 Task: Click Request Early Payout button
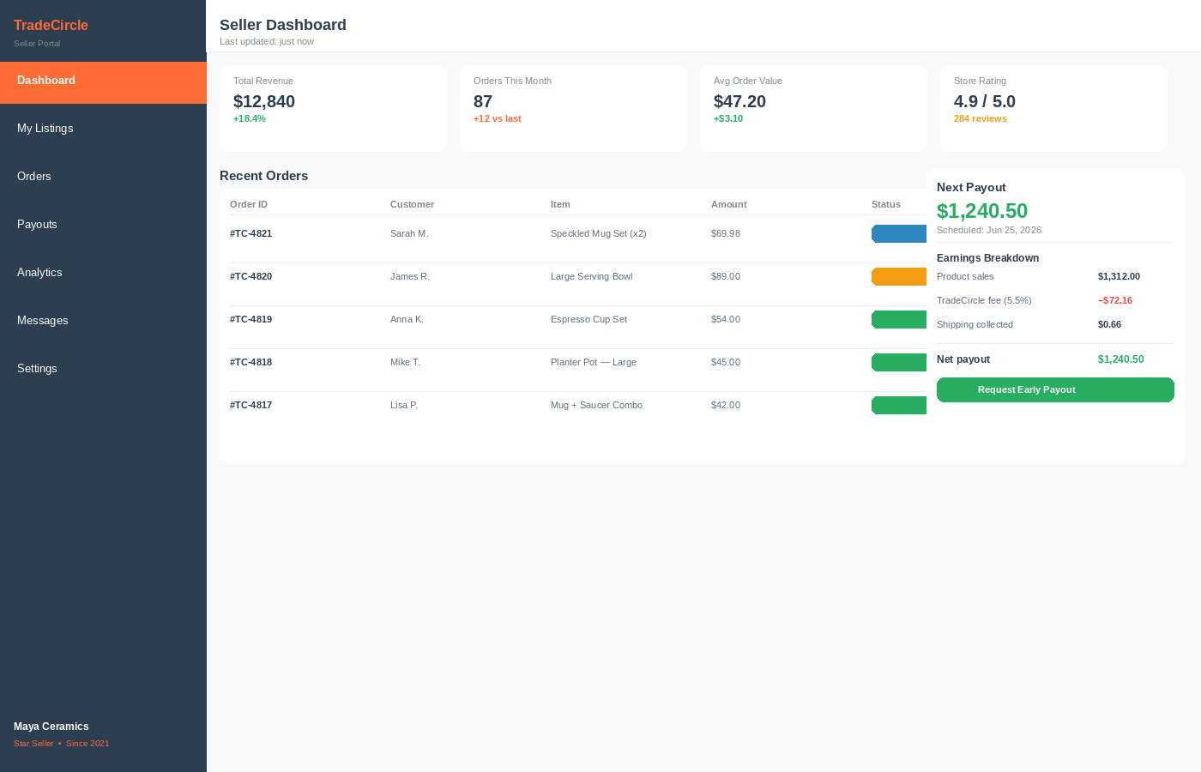[1055, 389]
